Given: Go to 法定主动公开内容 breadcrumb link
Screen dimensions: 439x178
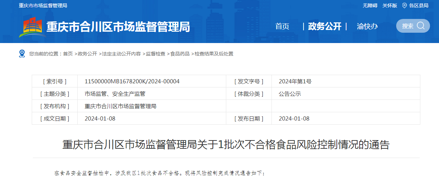Looking at the screenshot, I should pyautogui.click(x=121, y=54).
